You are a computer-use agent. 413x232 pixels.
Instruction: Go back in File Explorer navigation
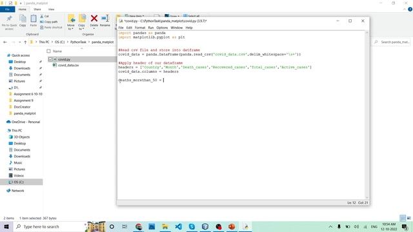click(x=5, y=42)
